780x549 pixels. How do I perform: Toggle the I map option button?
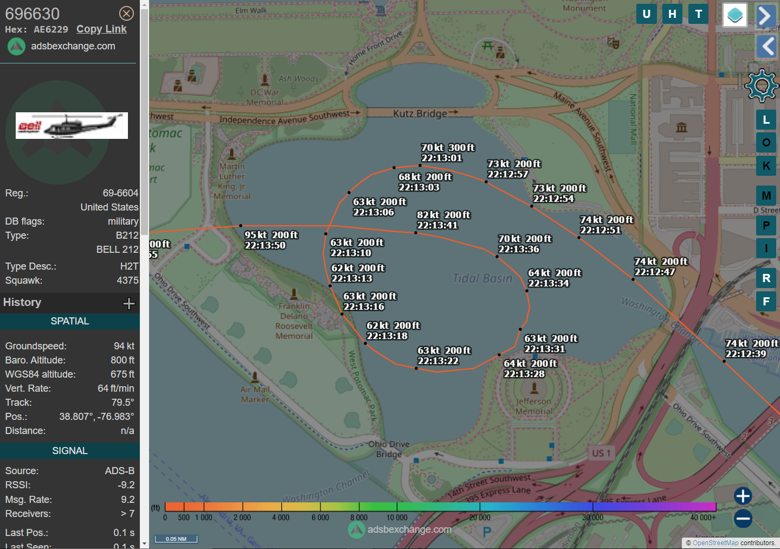766,248
